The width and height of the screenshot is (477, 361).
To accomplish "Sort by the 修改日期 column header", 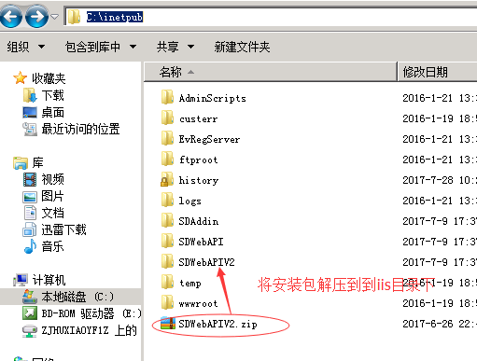I will [x=438, y=72].
